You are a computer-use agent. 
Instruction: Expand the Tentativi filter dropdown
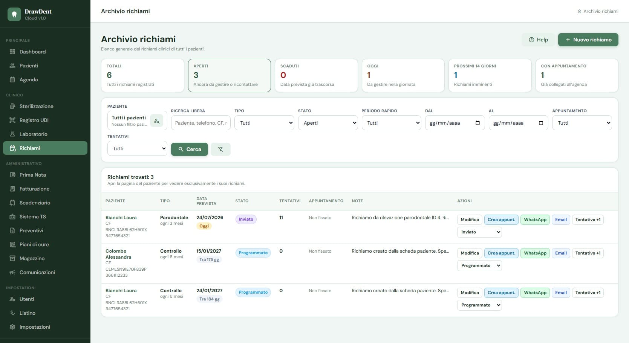(137, 148)
